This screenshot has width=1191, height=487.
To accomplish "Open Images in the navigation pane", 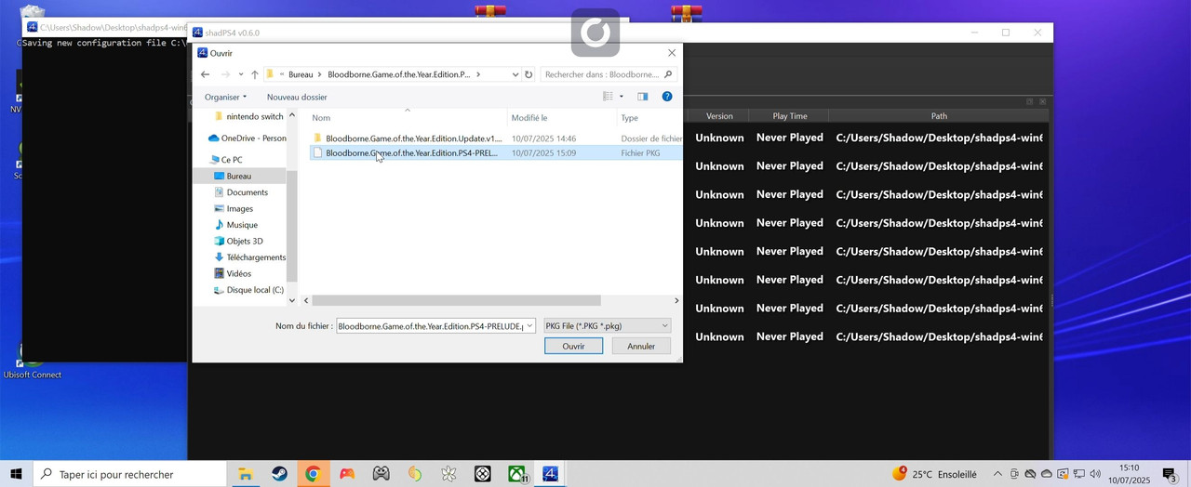I will pyautogui.click(x=234, y=208).
